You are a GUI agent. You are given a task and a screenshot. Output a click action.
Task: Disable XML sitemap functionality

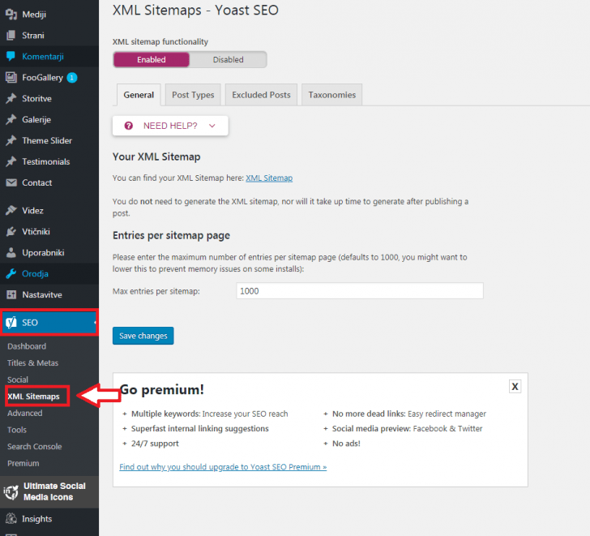(x=228, y=59)
